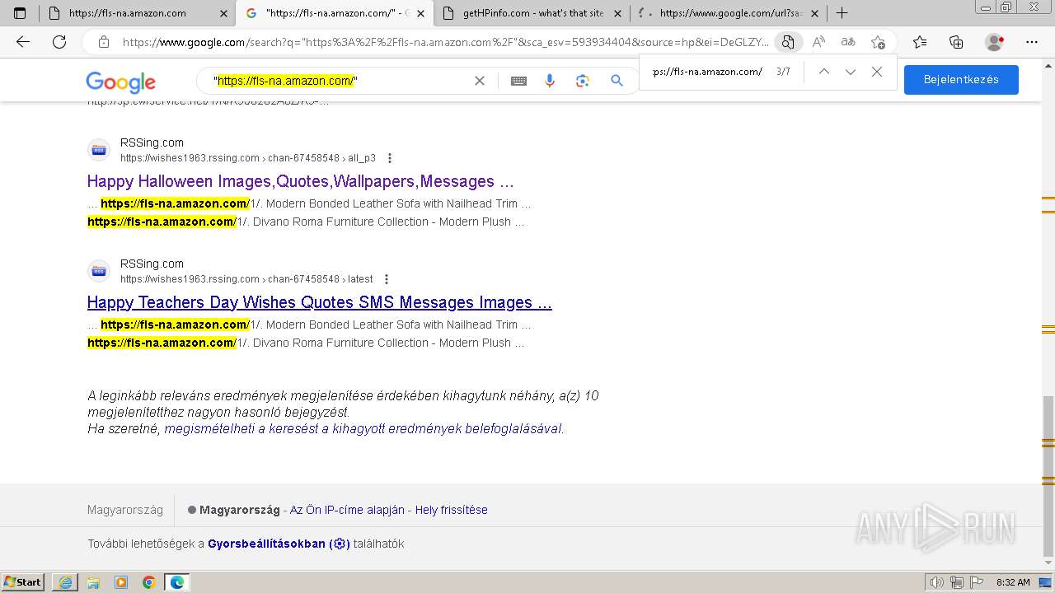Click the page's vertical scrollbar thumb
The height and width of the screenshot is (593, 1055).
pyautogui.click(x=1048, y=476)
